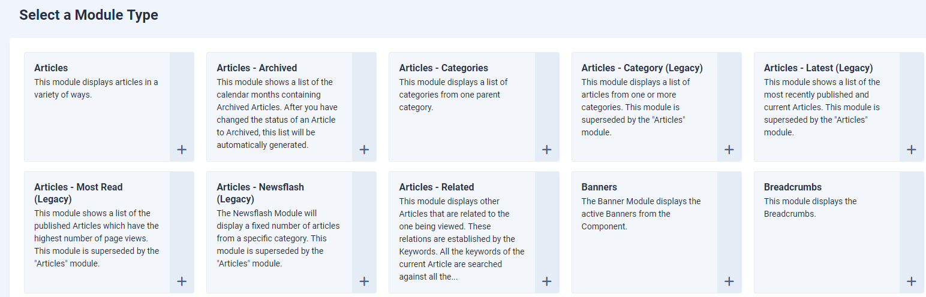Choose the Articles - Categories module heading
This screenshot has height=297, width=926.
click(443, 68)
